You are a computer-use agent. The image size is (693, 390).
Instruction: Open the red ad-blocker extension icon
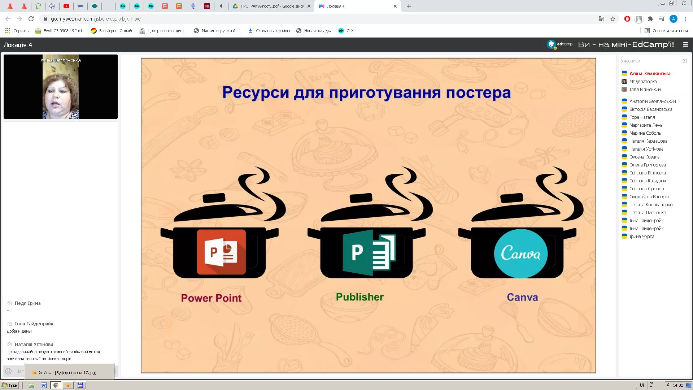click(627, 19)
